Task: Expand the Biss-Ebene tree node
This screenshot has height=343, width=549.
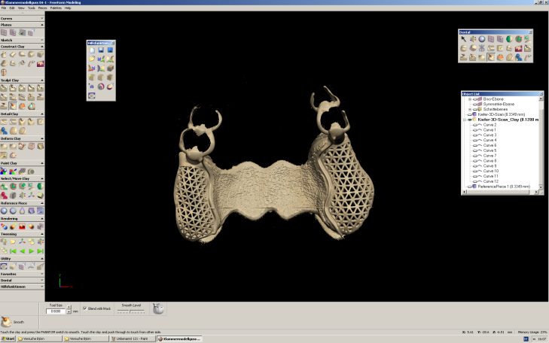Action: pyautogui.click(x=469, y=99)
